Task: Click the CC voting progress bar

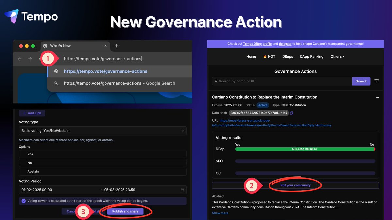Action: point(305,173)
